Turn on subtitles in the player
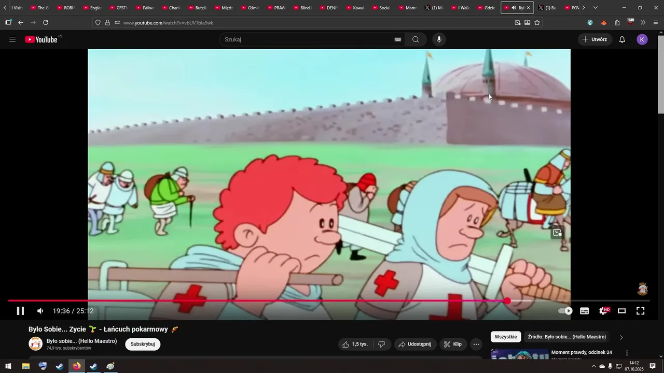Screen dimensions: 664x373 point(584,311)
